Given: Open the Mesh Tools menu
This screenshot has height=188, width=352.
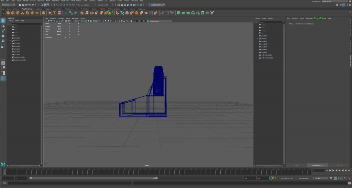Looking at the screenshot, I should (65, 1).
